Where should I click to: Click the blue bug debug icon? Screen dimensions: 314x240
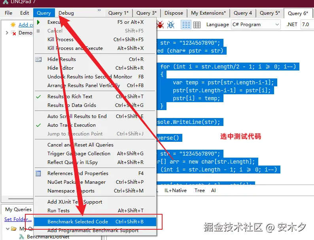tap(171, 25)
